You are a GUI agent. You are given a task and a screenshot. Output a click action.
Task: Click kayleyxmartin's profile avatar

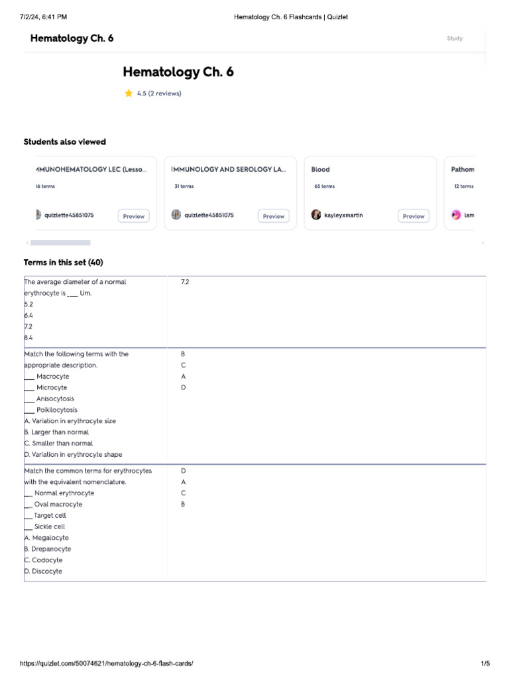click(x=316, y=216)
